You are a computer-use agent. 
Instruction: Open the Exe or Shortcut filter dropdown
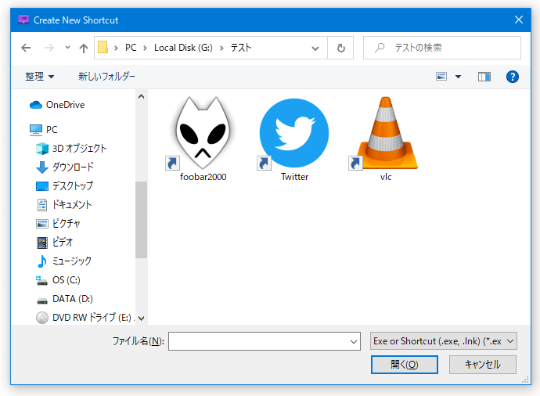(x=443, y=341)
